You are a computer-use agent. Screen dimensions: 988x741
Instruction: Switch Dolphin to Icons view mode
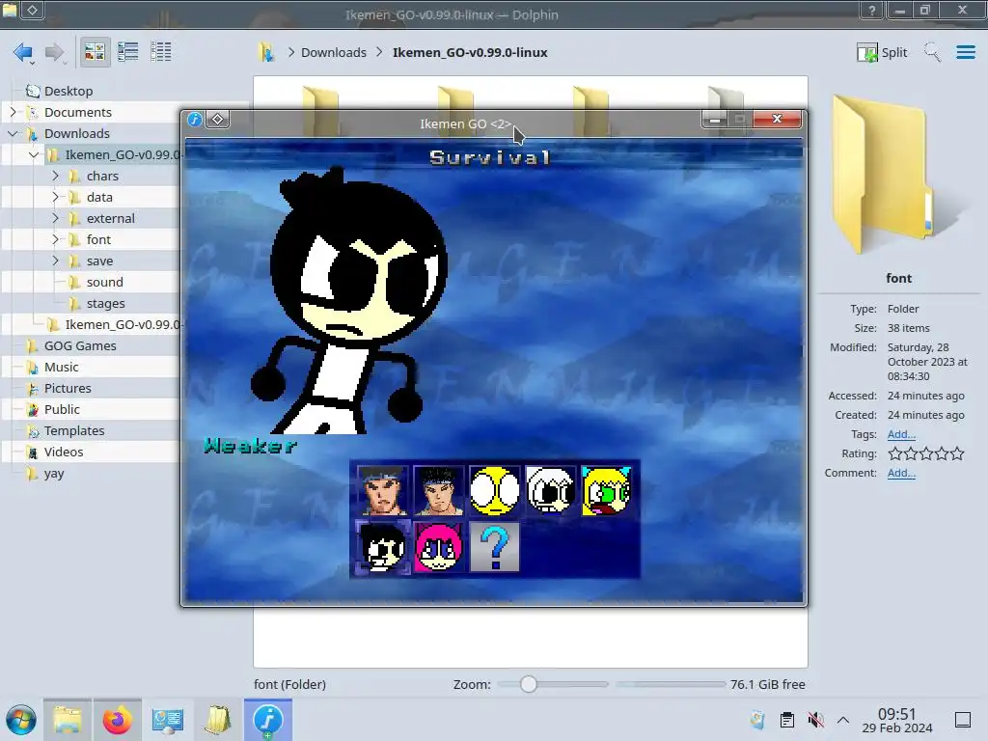pyautogui.click(x=95, y=52)
